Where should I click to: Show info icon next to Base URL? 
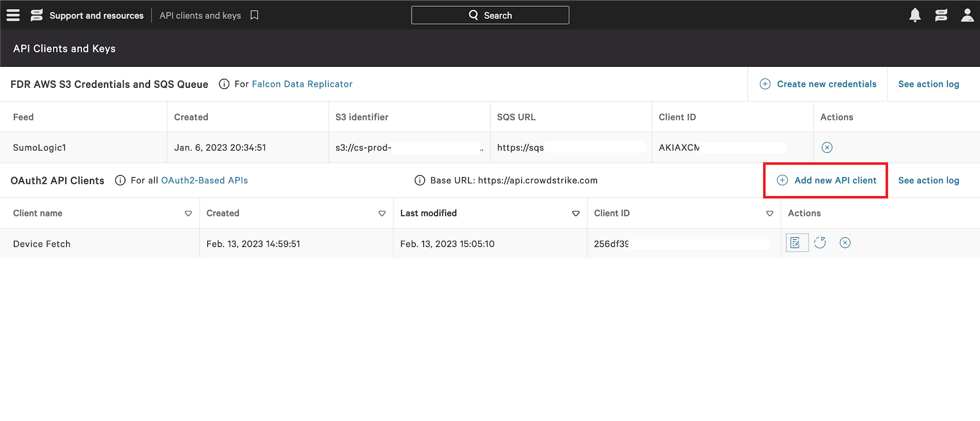420,181
